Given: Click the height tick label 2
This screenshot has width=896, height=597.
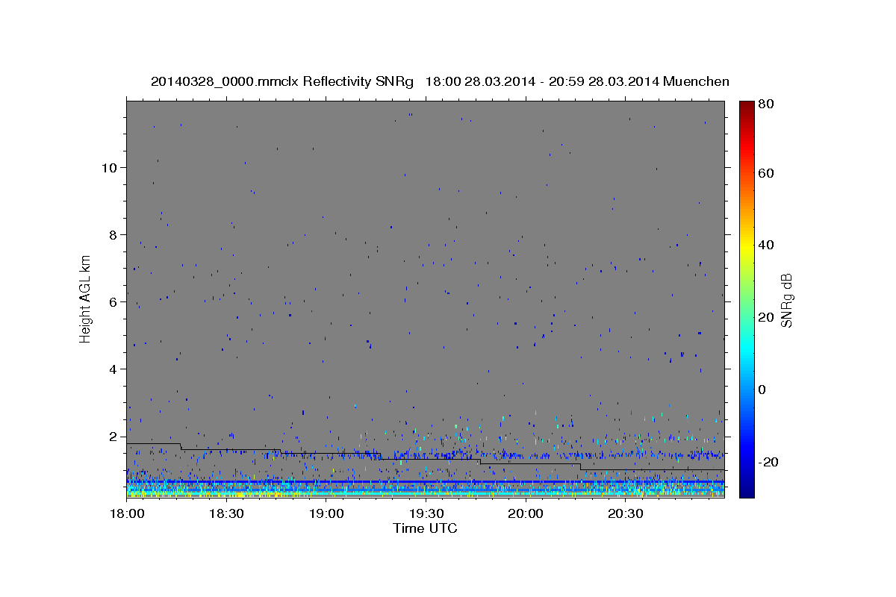Looking at the screenshot, I should click(x=114, y=436).
